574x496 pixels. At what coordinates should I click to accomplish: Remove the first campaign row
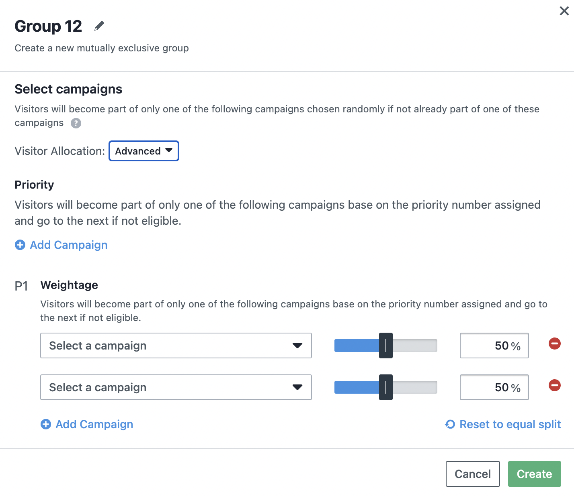[555, 344]
